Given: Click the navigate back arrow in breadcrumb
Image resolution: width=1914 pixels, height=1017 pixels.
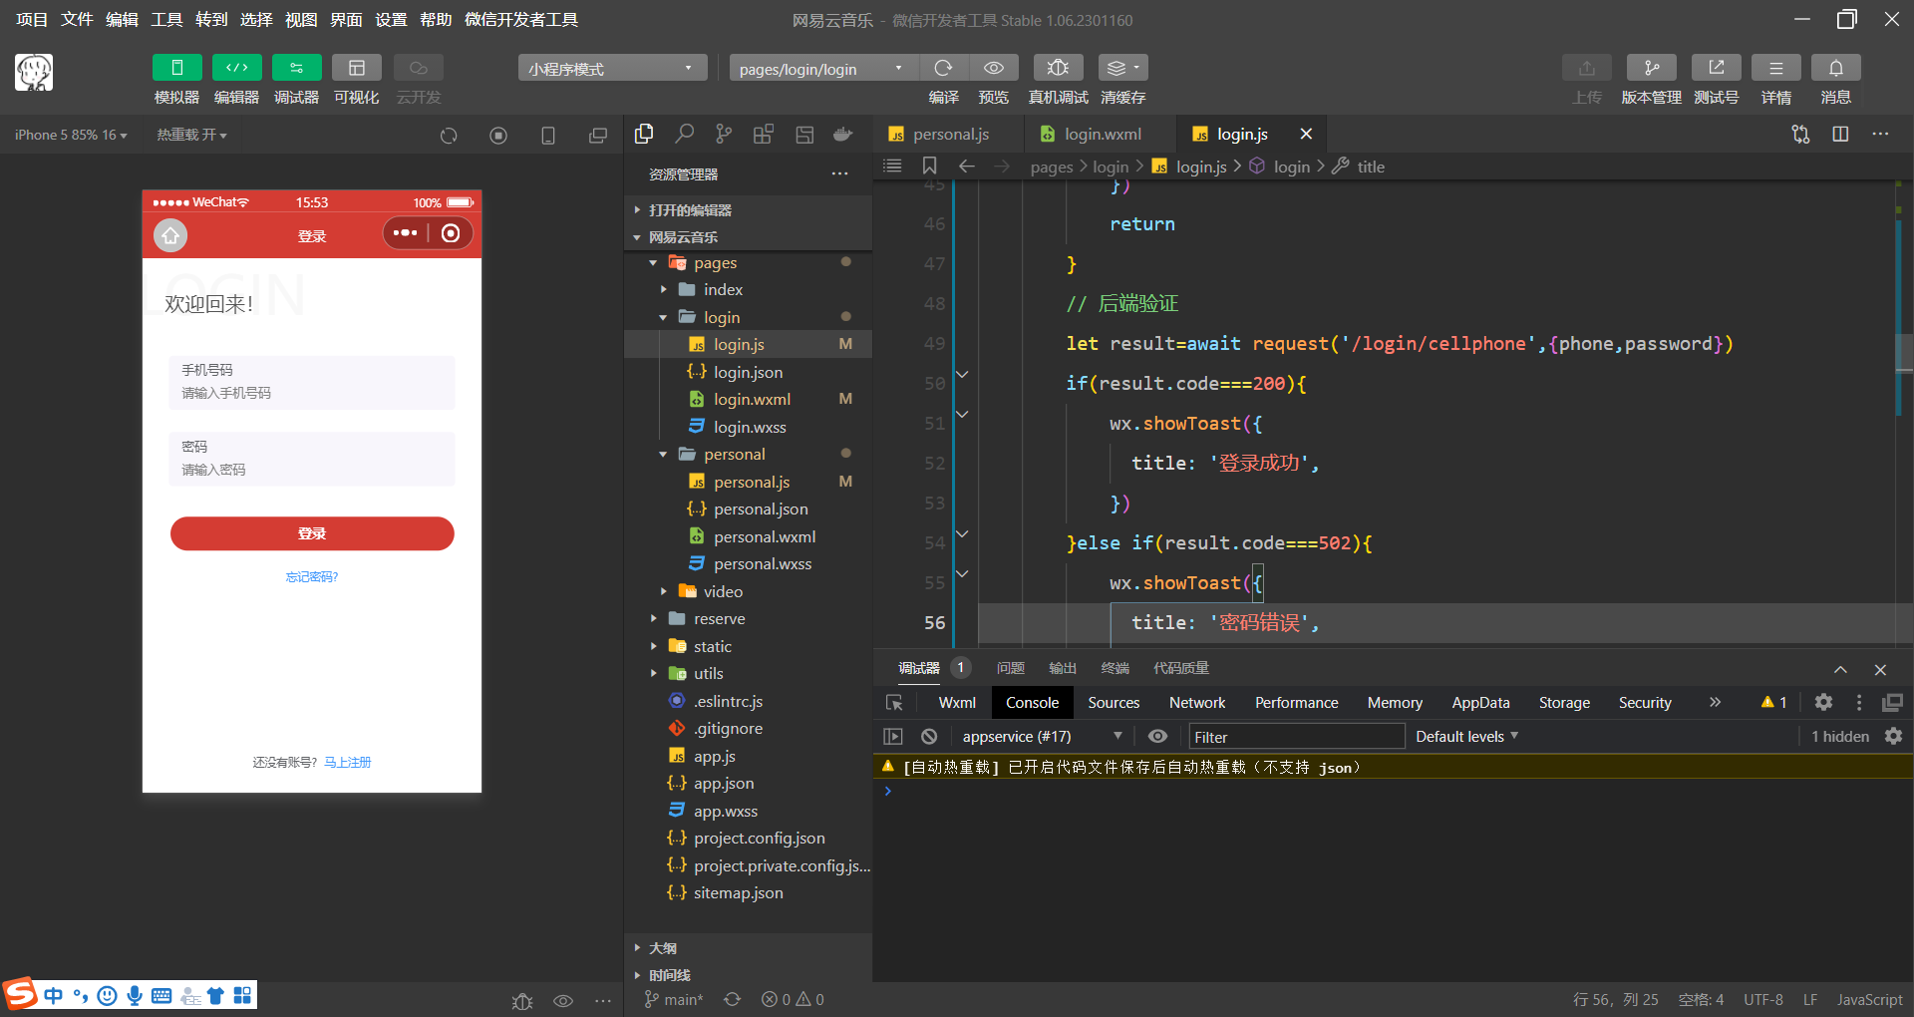Looking at the screenshot, I should [966, 166].
